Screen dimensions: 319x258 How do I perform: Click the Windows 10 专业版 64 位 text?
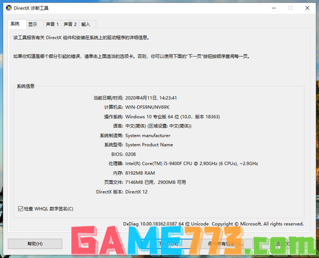tap(173, 117)
